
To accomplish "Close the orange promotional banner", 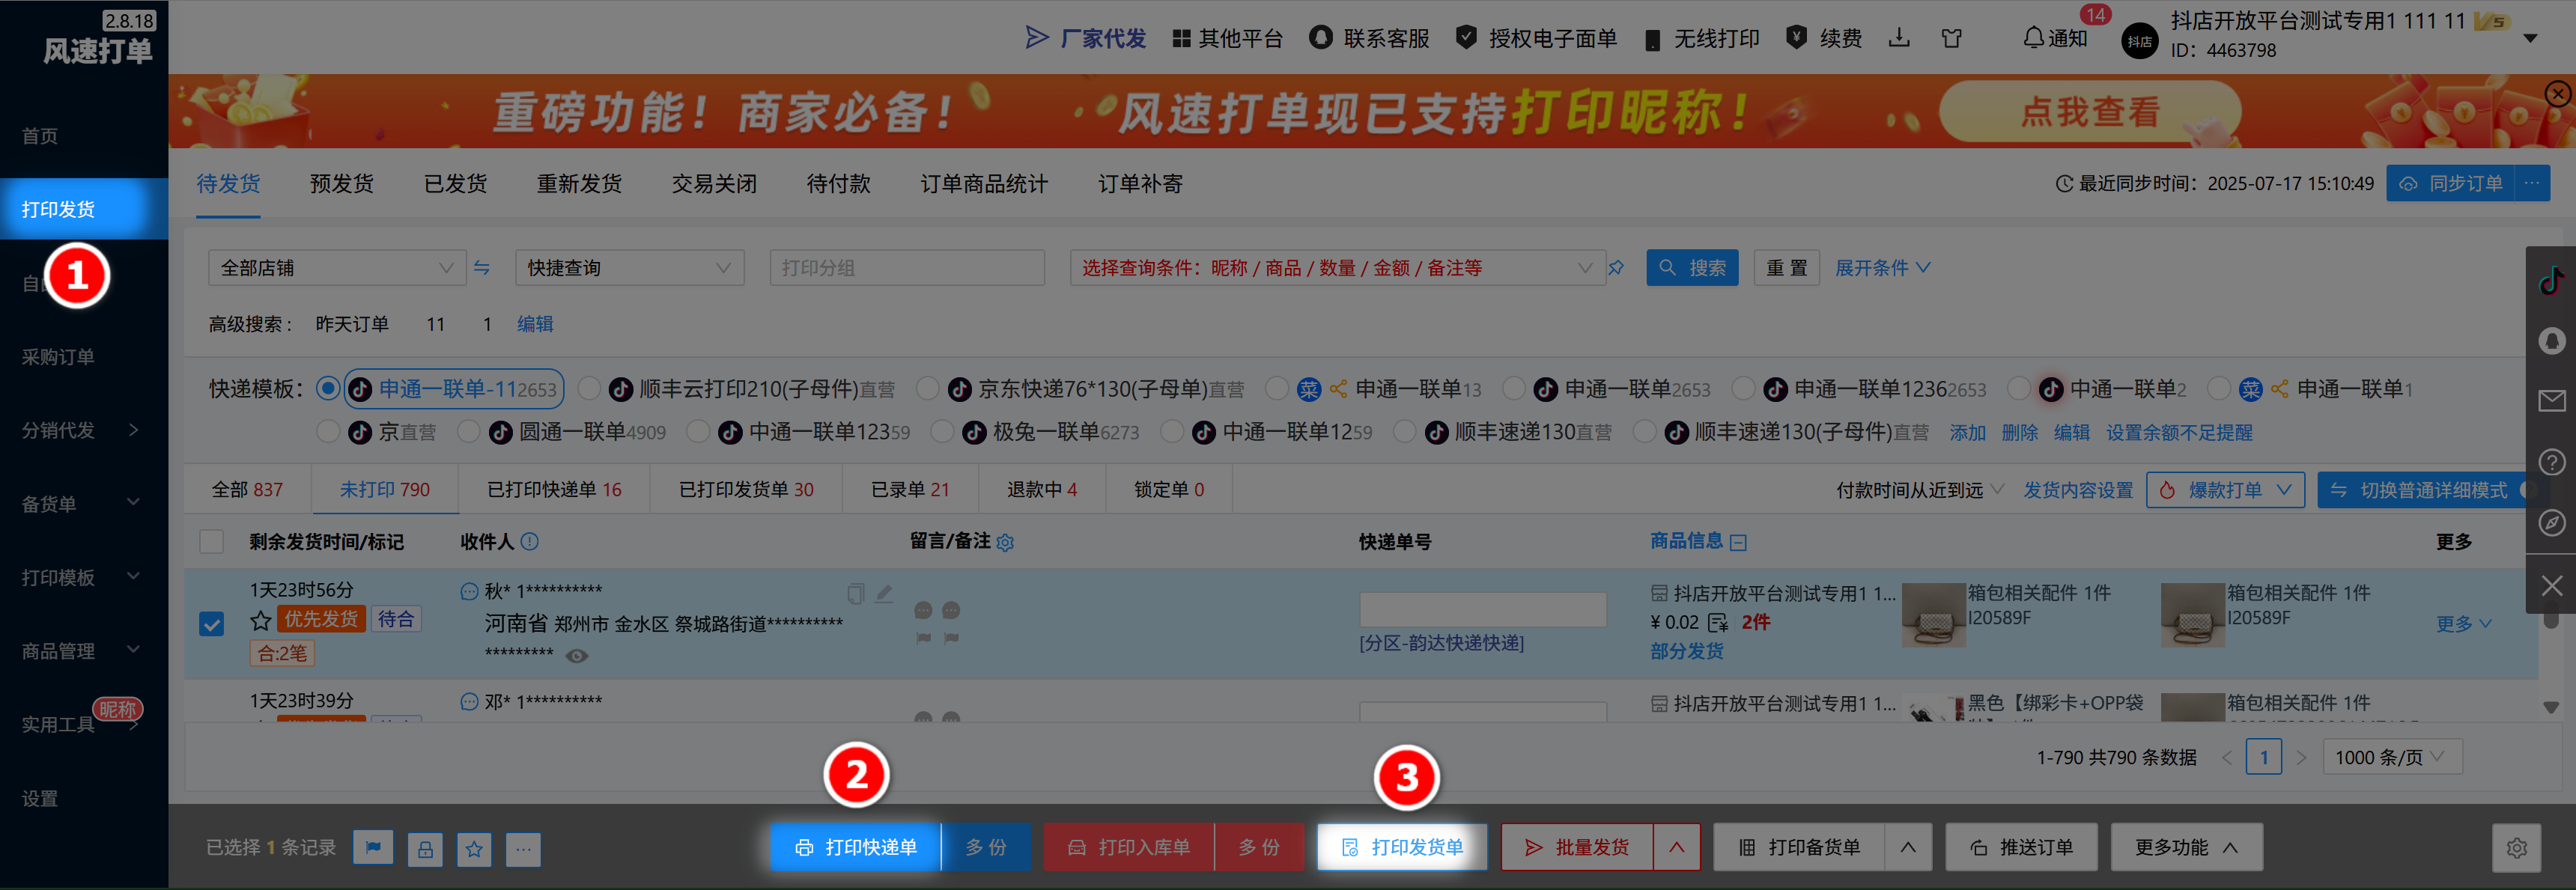I will click(x=2557, y=94).
